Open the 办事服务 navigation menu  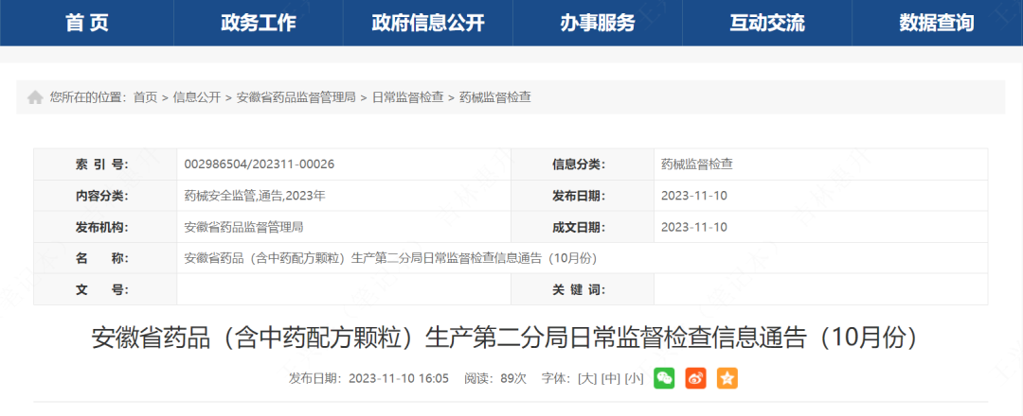[x=598, y=23]
